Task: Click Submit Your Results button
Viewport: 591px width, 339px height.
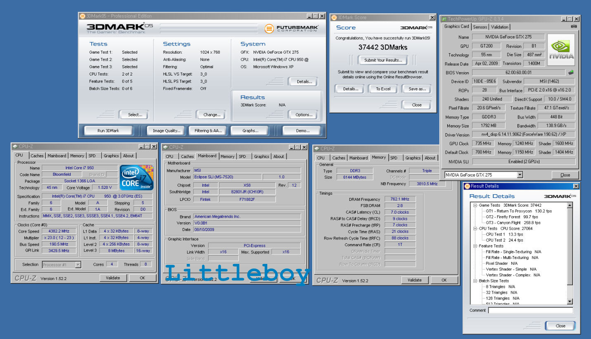Action: coord(383,60)
